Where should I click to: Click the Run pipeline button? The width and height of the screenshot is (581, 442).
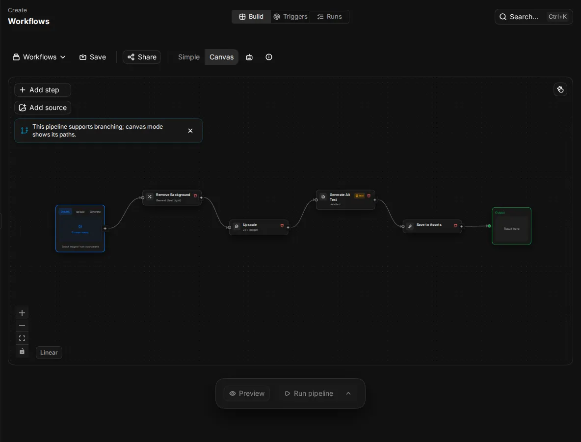coord(309,393)
